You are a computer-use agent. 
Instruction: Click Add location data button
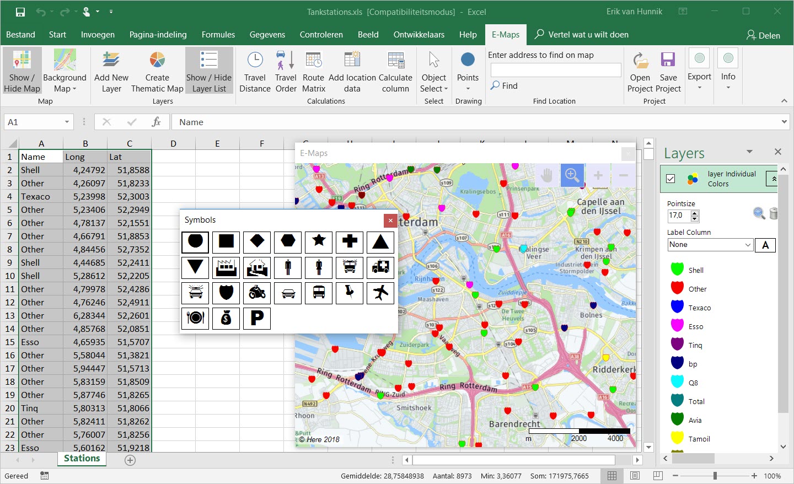tap(352, 71)
